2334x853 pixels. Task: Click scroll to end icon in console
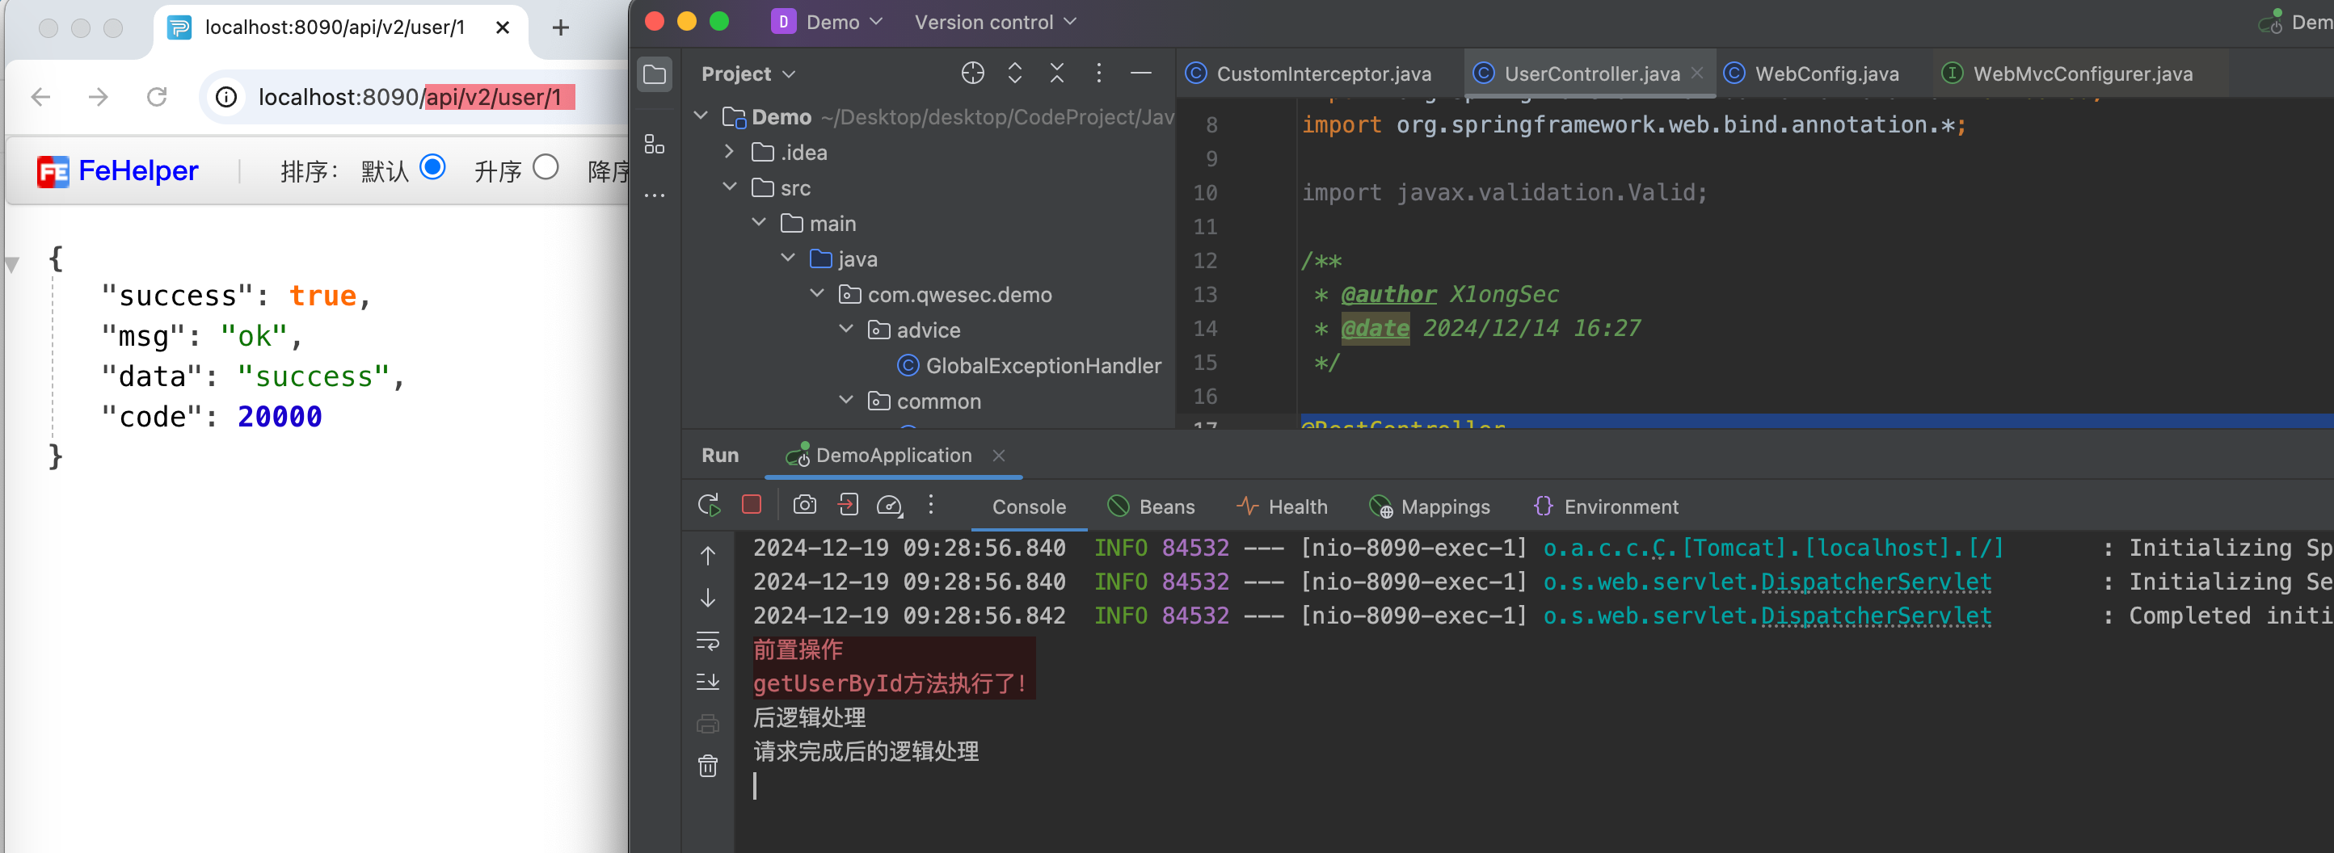coord(708,682)
